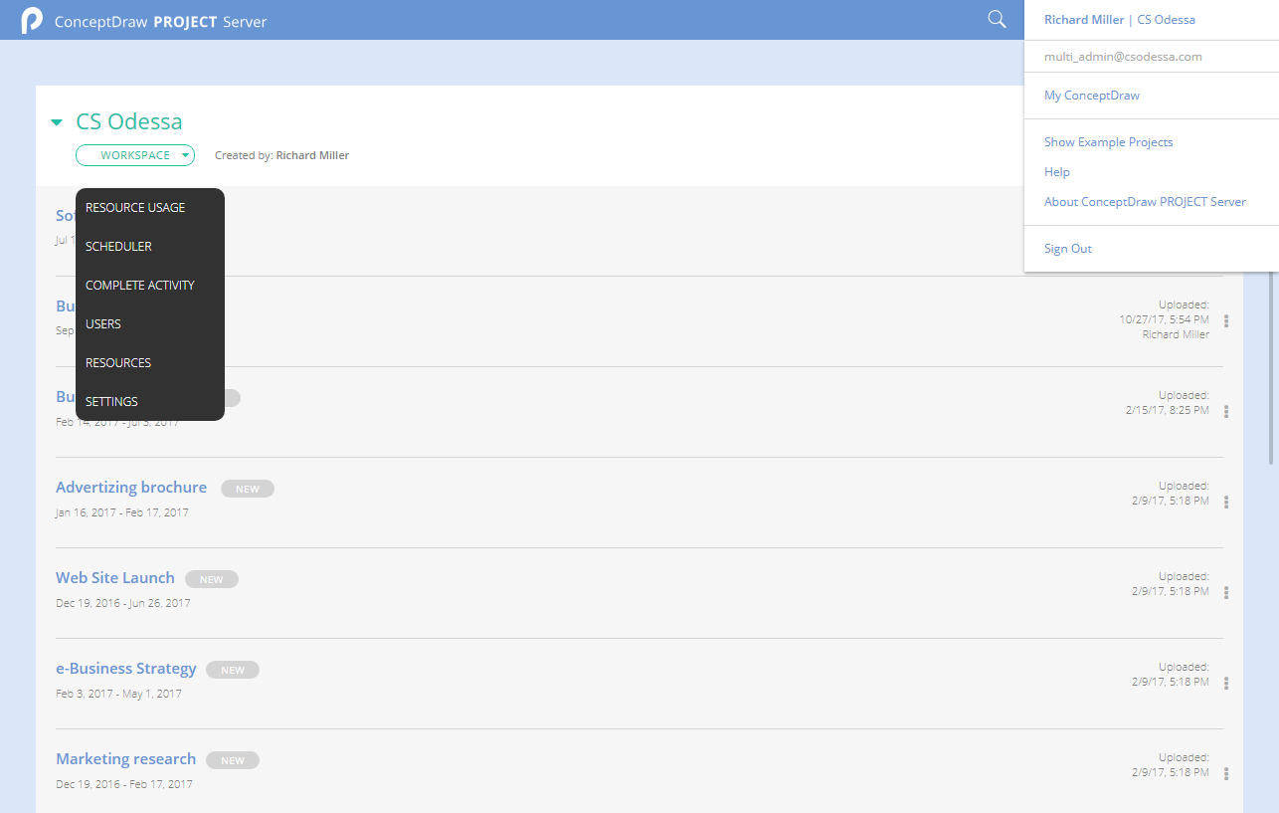Open options menu for Web Site Launch
Viewport: 1279px width, 813px height.
point(1226,592)
